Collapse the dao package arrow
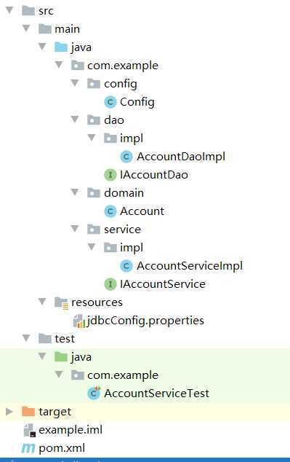 click(x=75, y=120)
